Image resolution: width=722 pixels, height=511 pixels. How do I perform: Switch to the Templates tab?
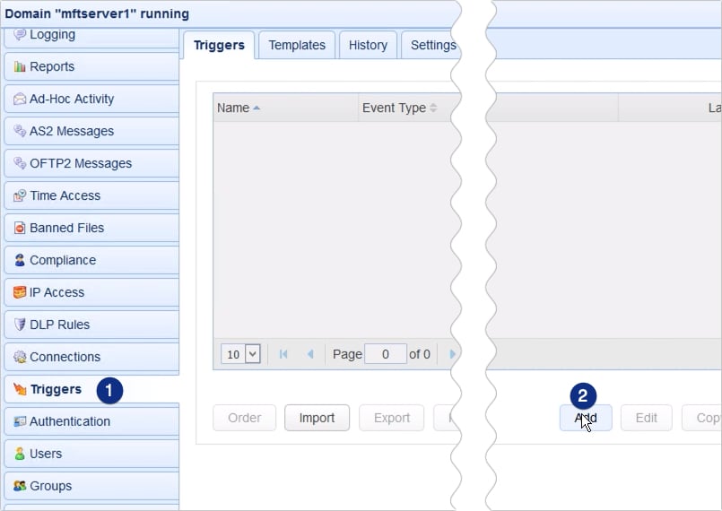pyautogui.click(x=297, y=45)
